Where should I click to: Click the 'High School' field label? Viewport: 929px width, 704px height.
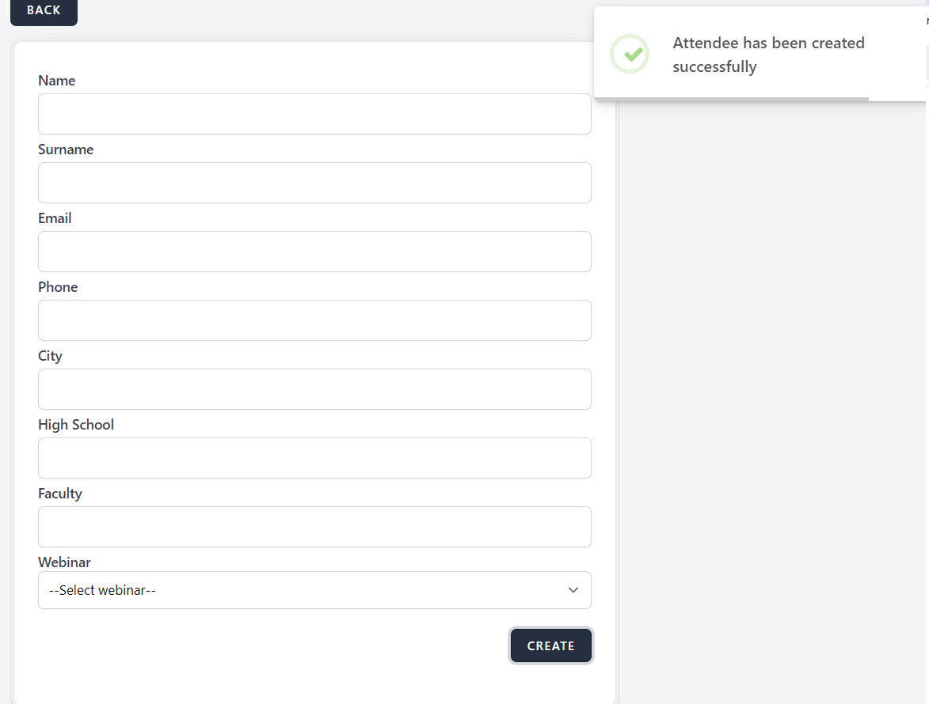click(76, 425)
